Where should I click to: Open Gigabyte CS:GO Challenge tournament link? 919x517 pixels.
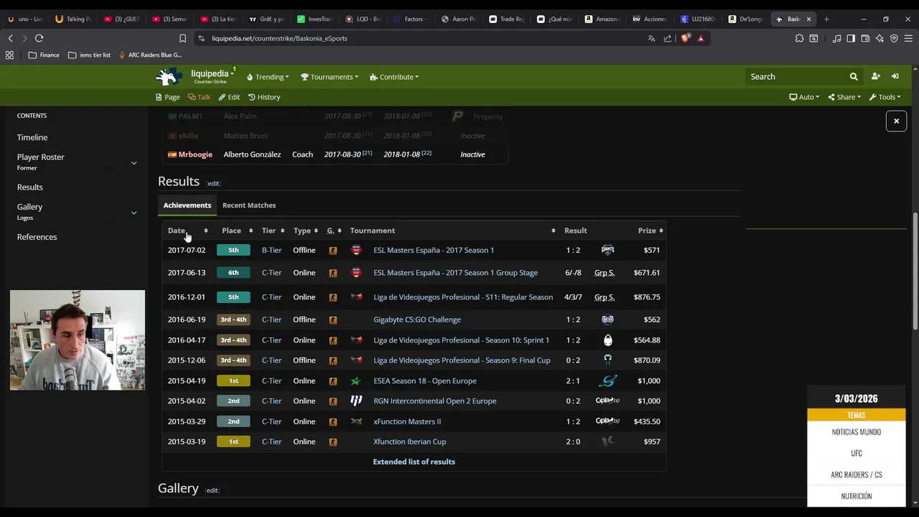point(417,320)
